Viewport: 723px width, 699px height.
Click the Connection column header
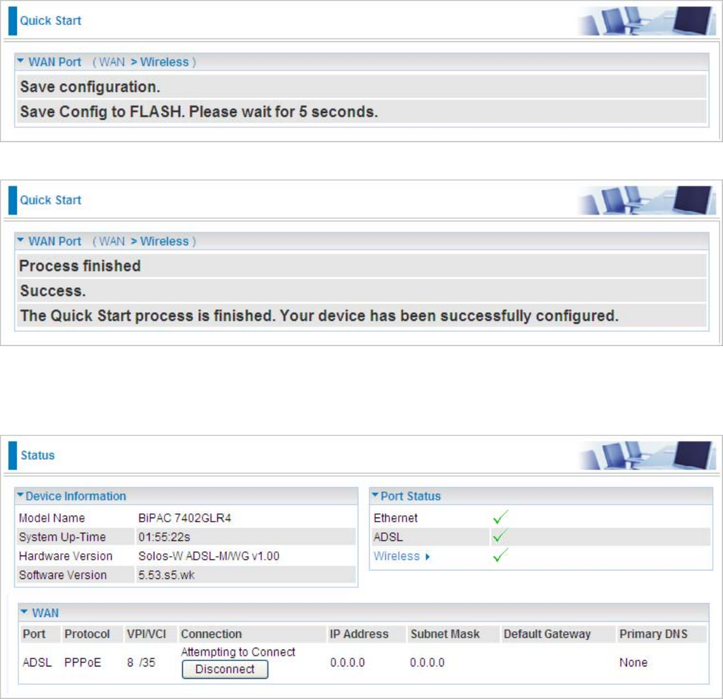click(211, 635)
